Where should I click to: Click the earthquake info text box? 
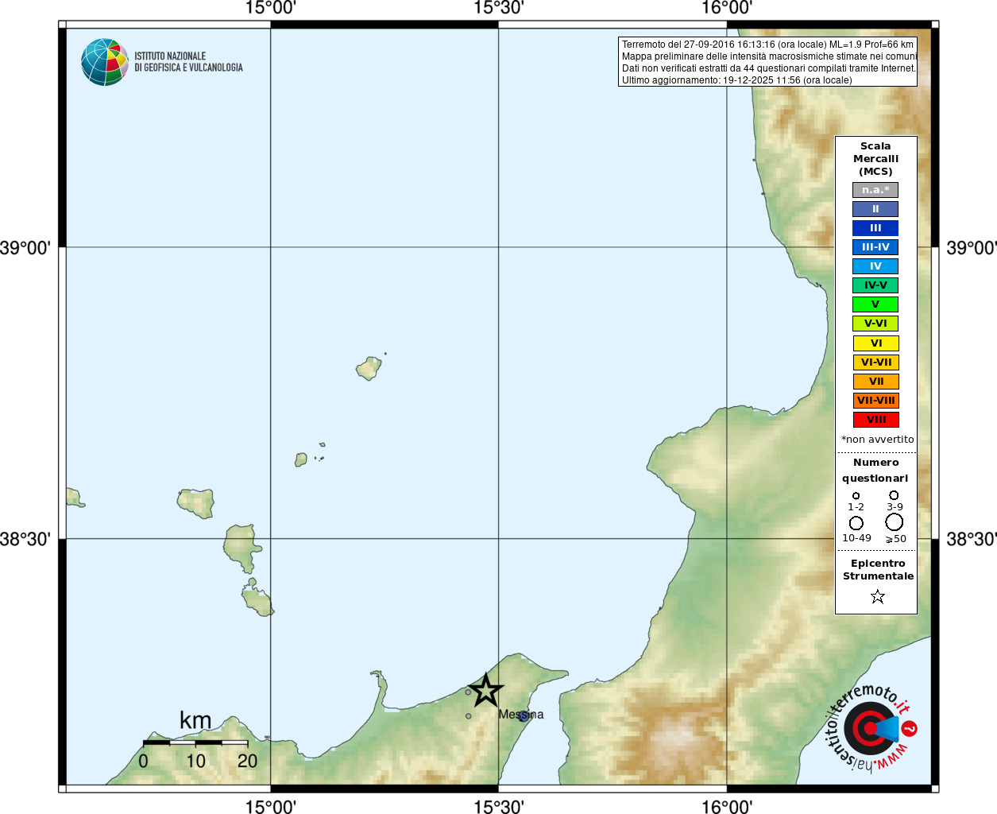767,62
